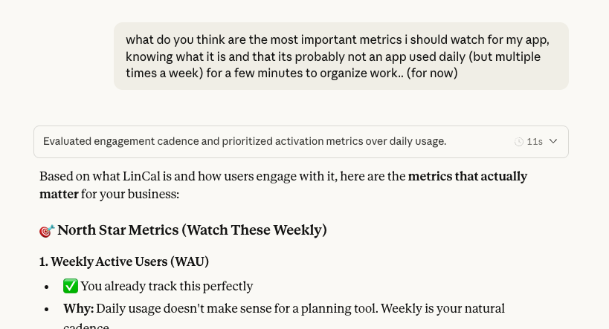This screenshot has width=609, height=329.
Task: Expand the thinking summary chevron
Action: click(x=552, y=142)
